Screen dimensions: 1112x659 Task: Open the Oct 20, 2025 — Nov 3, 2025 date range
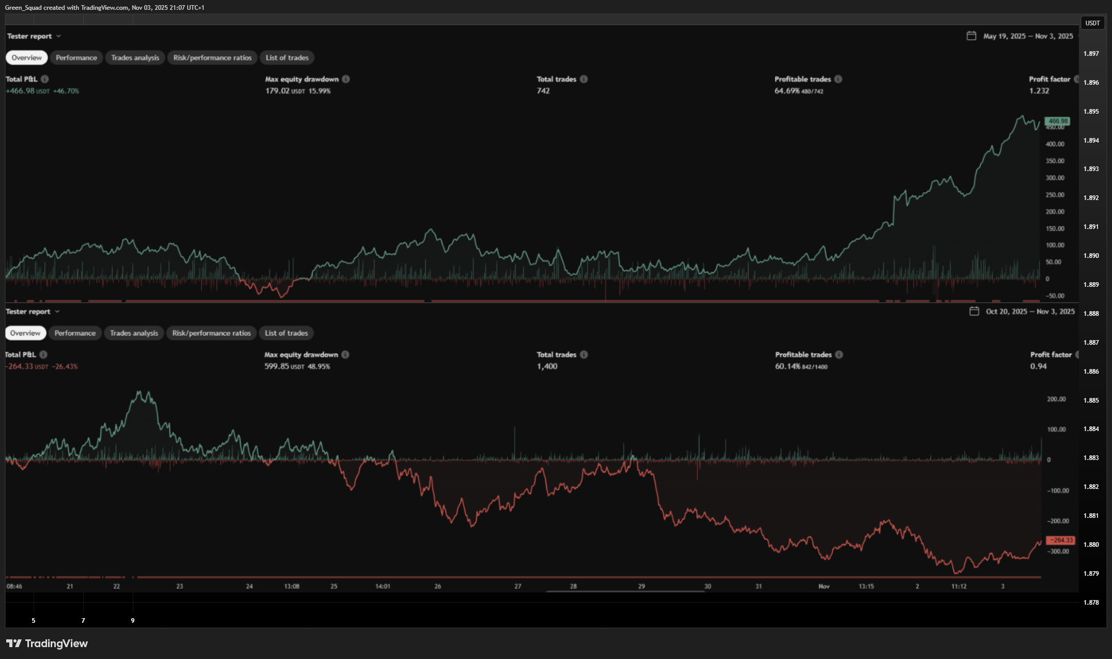click(1030, 312)
